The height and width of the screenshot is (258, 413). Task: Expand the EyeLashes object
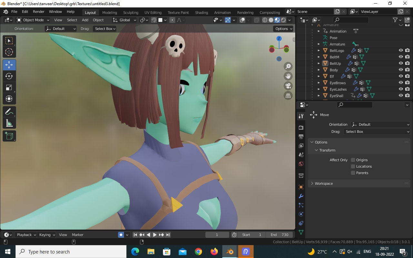(319, 89)
